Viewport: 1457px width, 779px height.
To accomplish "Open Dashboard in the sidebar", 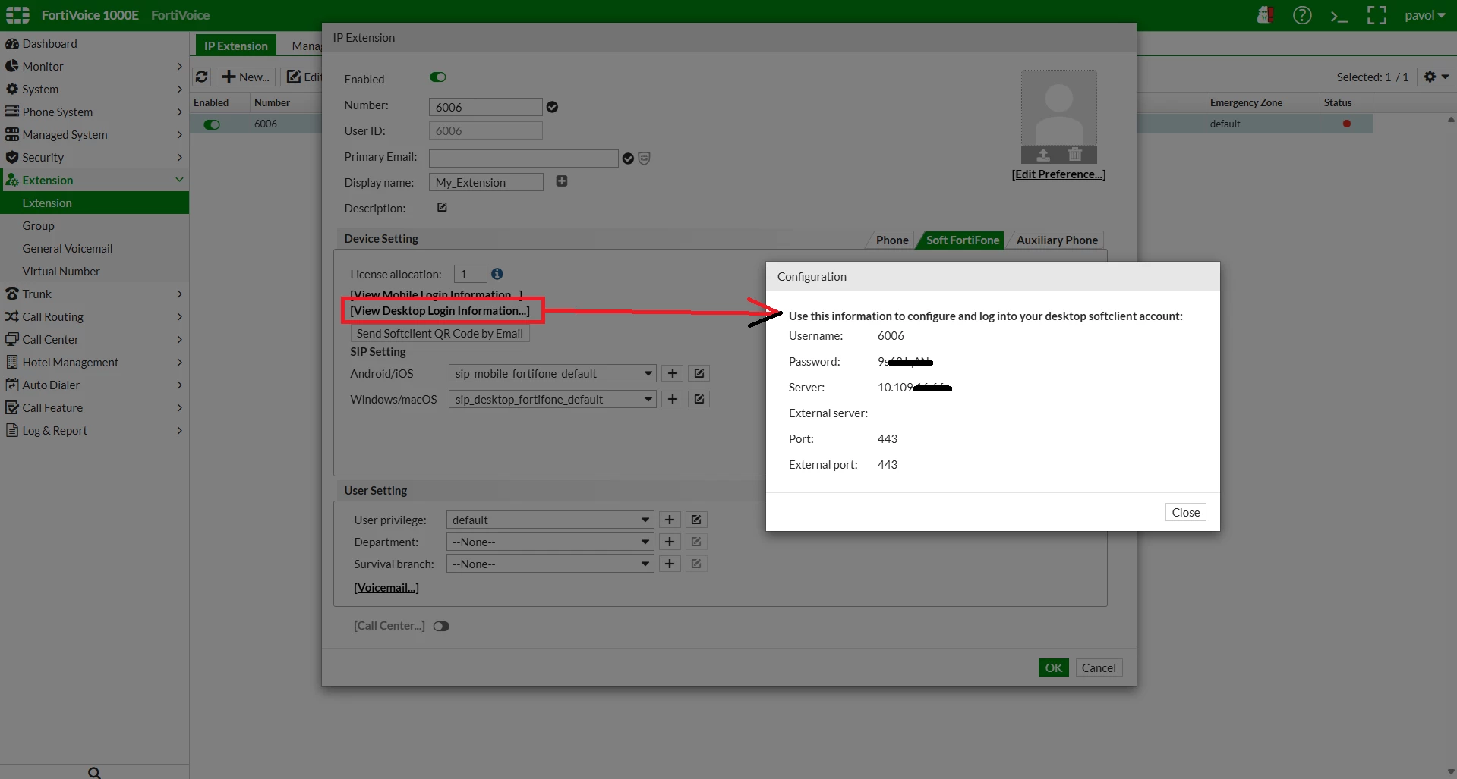I will 94,43.
